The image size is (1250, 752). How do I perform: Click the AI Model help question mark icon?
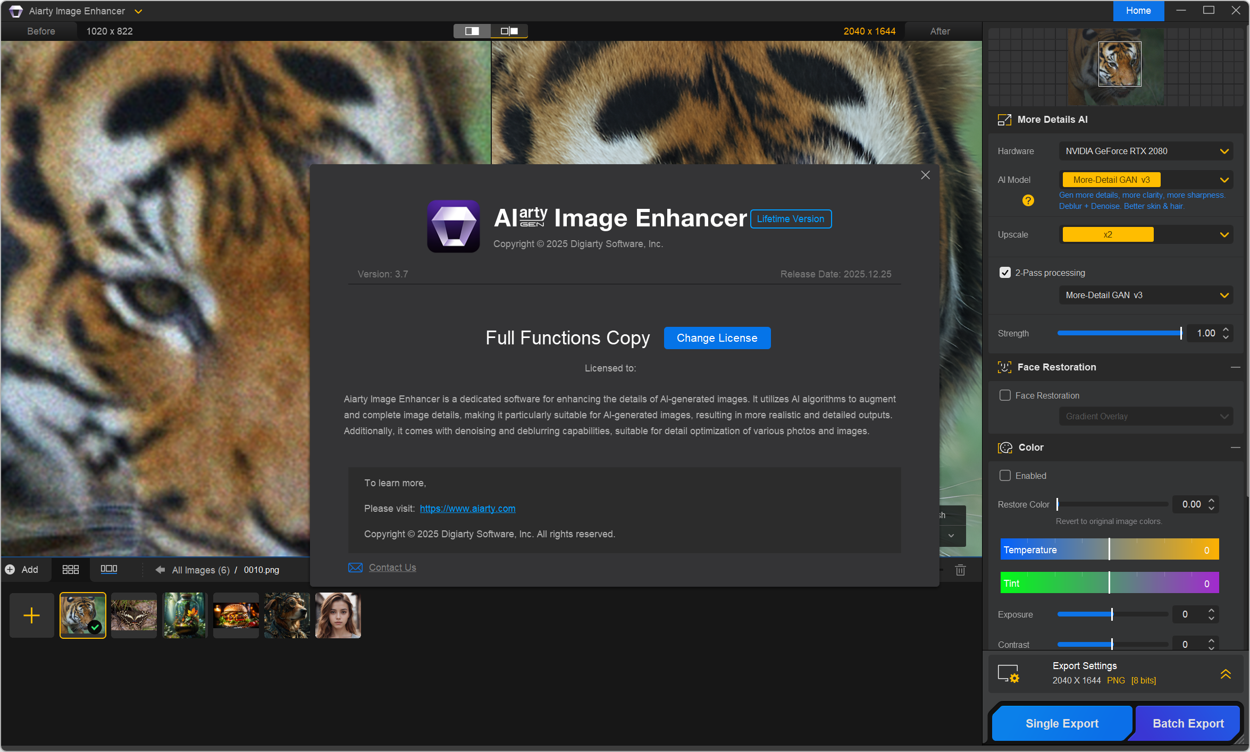coord(1028,200)
